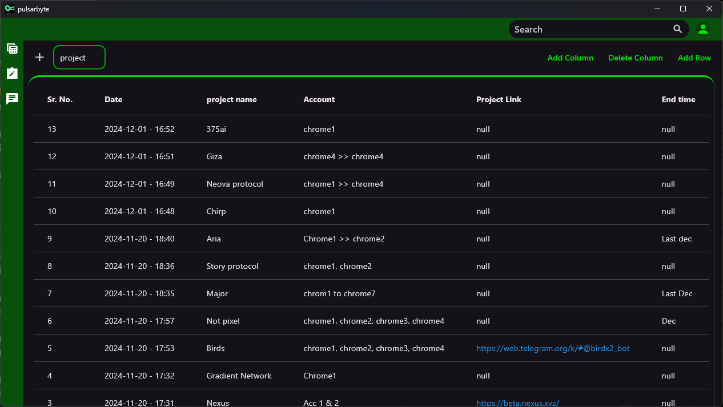Select the Major project name cell

(x=217, y=293)
